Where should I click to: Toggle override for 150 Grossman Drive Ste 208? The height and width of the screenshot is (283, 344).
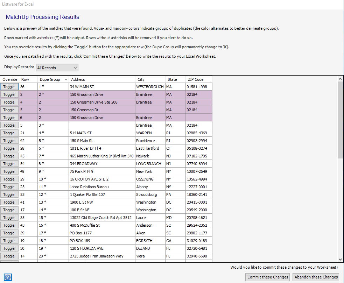[9, 102]
